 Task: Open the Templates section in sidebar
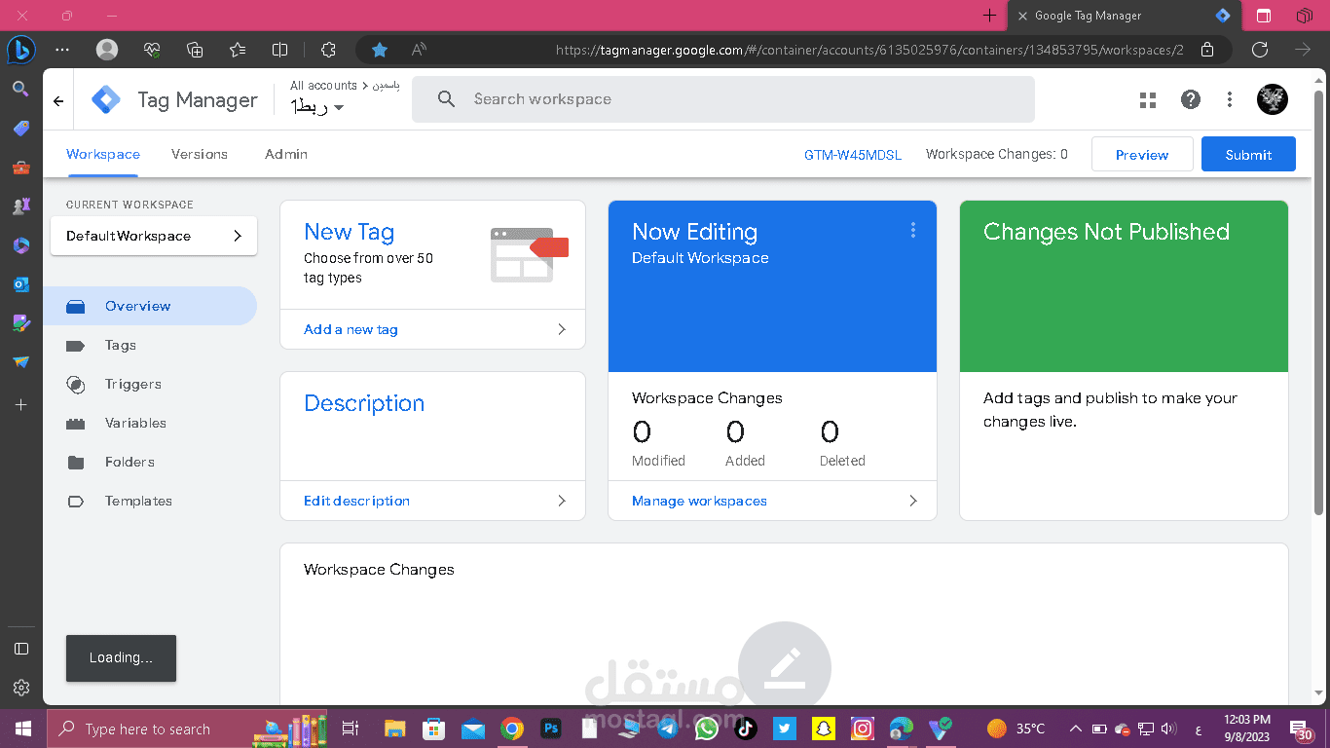coord(138,501)
